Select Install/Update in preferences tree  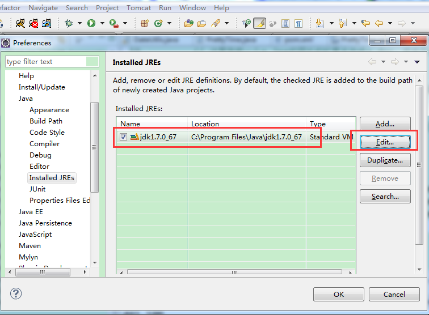coord(41,87)
